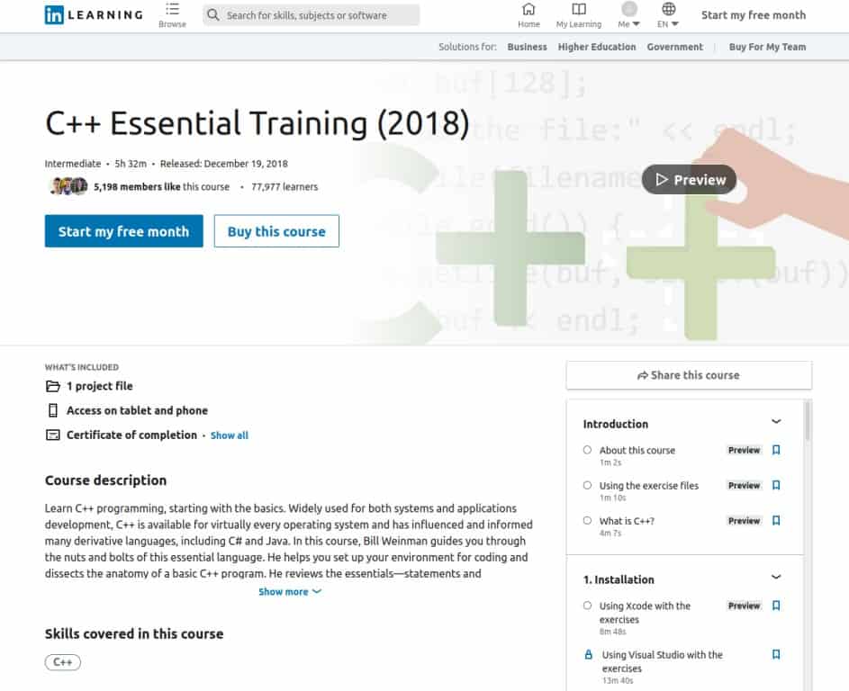Open Business solutions link

[x=527, y=47]
